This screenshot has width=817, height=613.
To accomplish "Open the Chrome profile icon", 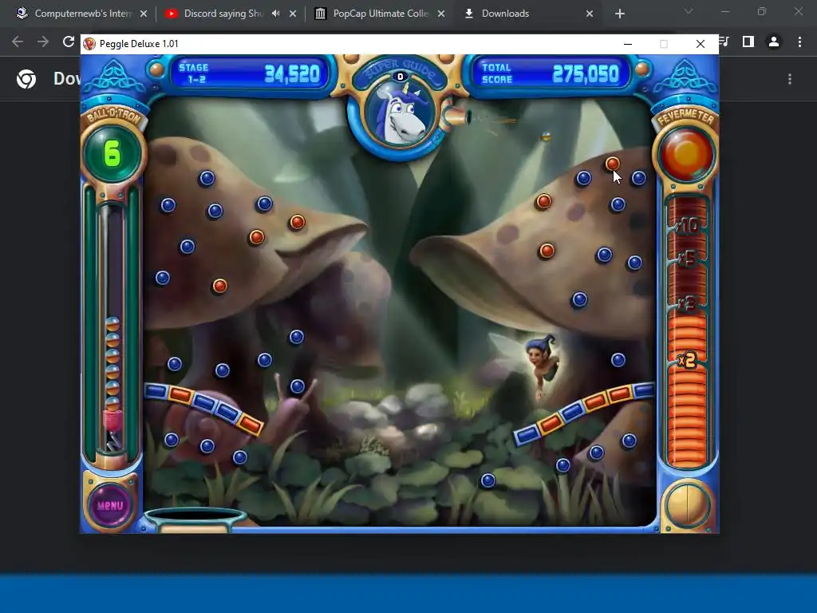I will [774, 42].
